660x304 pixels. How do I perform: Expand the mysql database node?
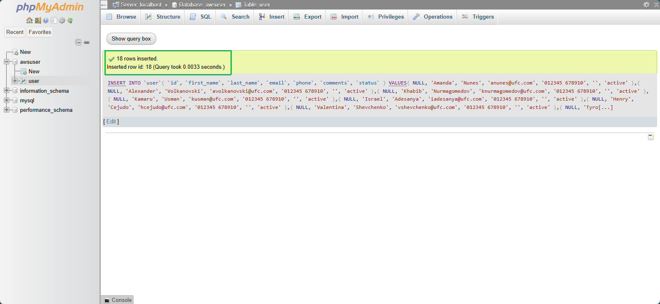(x=6, y=100)
